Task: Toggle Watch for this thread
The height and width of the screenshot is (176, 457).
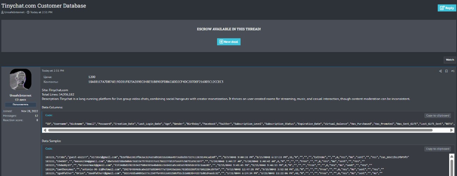Action: coord(450,59)
